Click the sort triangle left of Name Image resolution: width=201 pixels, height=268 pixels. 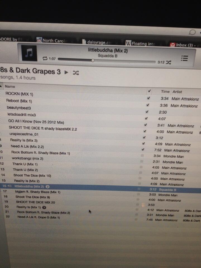pyautogui.click(x=1, y=86)
